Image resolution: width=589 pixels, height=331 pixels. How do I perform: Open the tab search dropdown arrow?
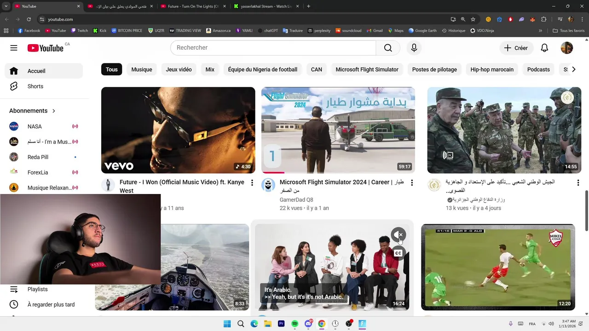point(6,6)
